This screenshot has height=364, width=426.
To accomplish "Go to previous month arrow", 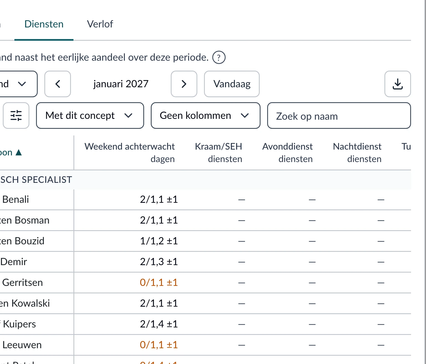I will tap(58, 84).
